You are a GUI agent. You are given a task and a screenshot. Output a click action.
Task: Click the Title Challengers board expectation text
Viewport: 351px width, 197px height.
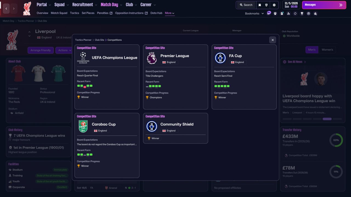coord(154,76)
